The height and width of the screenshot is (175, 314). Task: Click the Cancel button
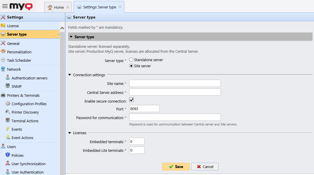(x=205, y=166)
